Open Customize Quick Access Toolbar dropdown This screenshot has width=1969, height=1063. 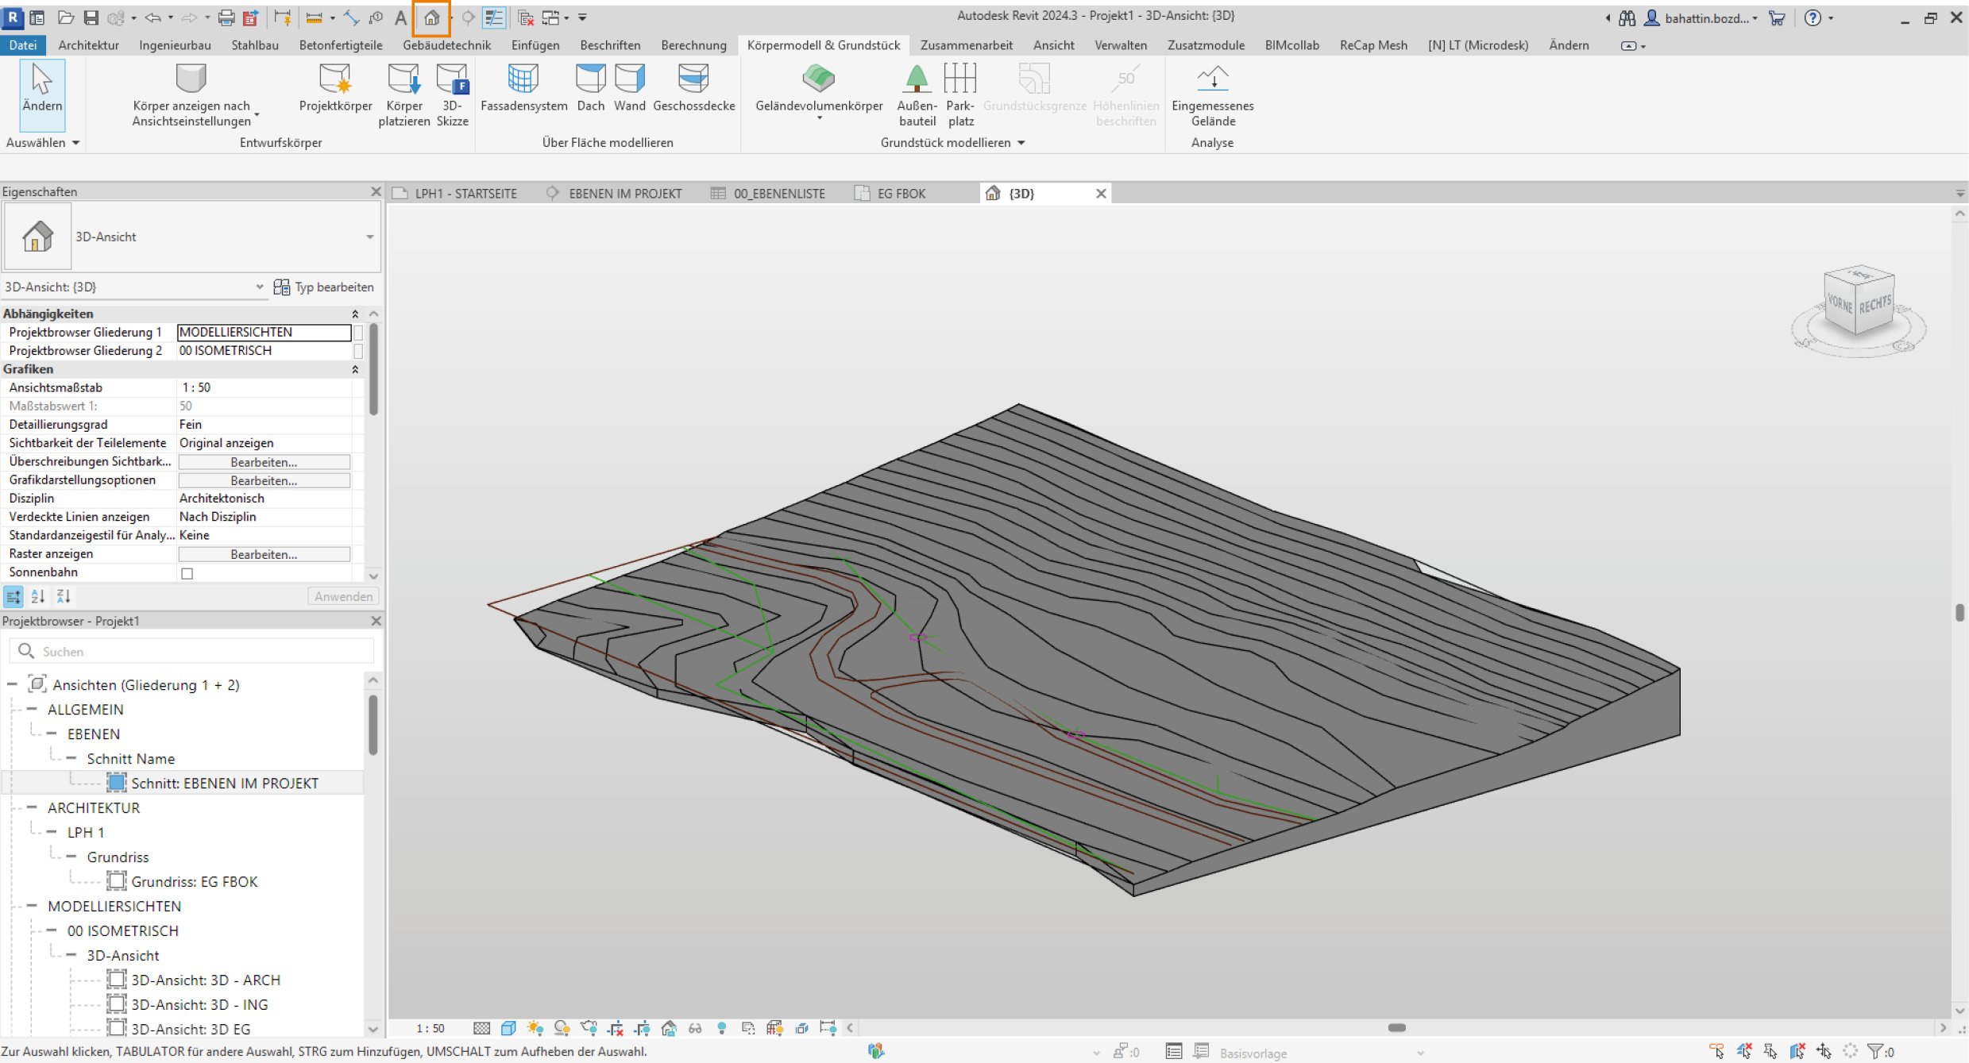tap(582, 17)
